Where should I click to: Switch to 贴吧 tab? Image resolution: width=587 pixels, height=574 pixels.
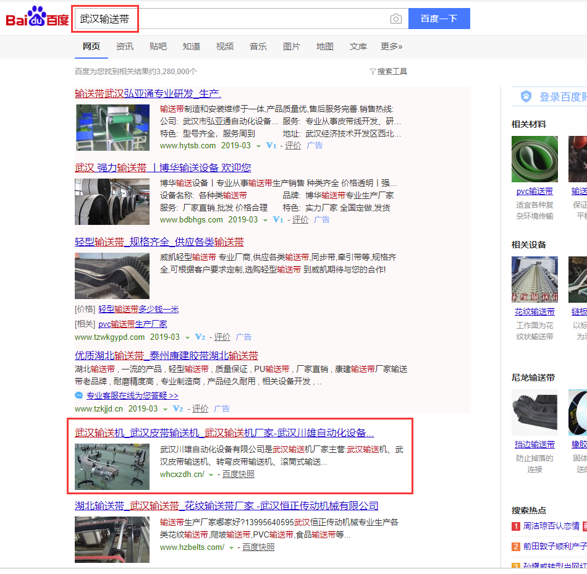(x=158, y=46)
